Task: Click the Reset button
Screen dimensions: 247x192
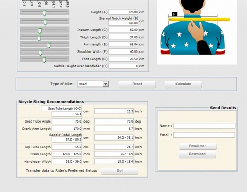Action: [137, 84]
